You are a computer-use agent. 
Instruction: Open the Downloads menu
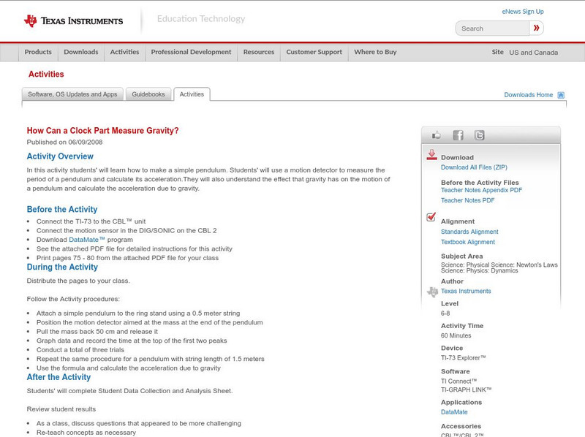coord(81,52)
